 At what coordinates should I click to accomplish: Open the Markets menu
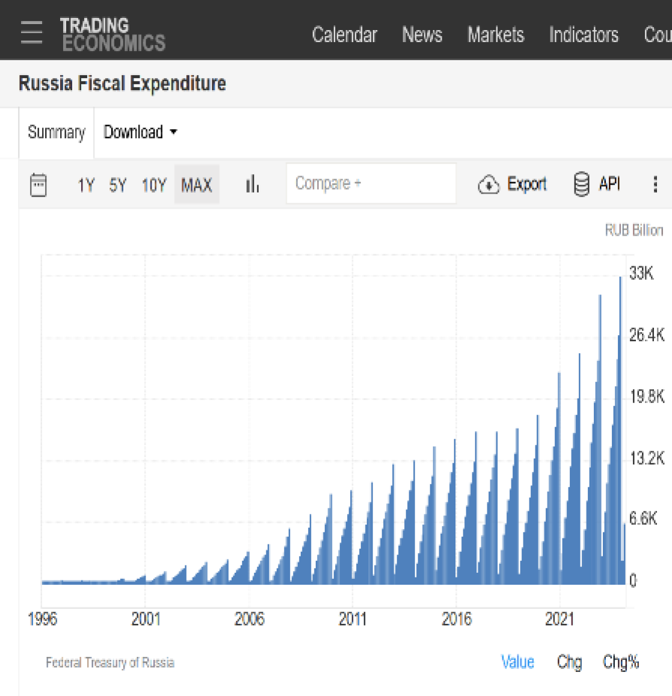[496, 35]
